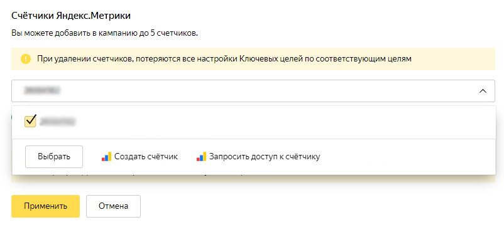Open the Запросить доступ к счётчику link
Viewport: 504px width, 227px height.
(265, 157)
